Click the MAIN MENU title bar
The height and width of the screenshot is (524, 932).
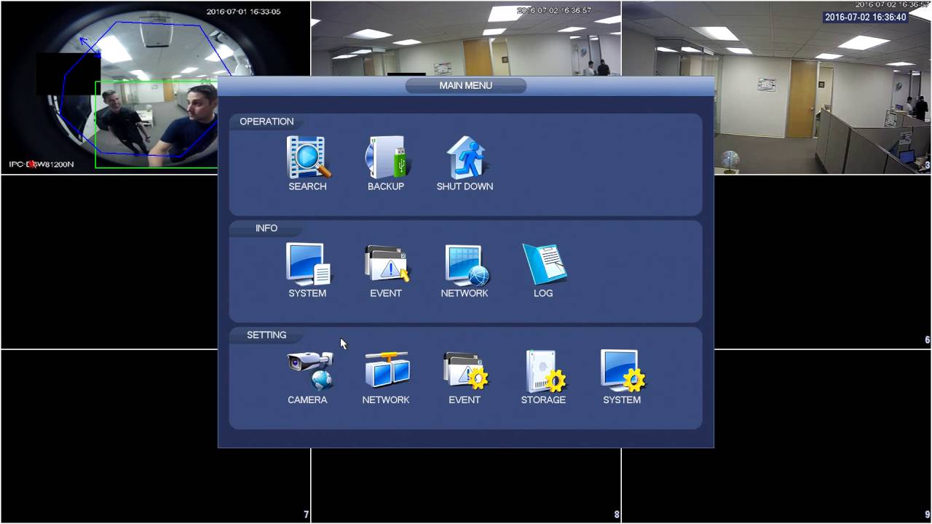click(466, 86)
